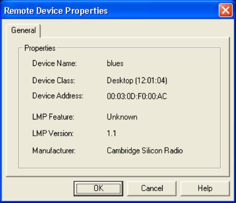
Task: Click the Manufacturer label
Action: click(54, 150)
